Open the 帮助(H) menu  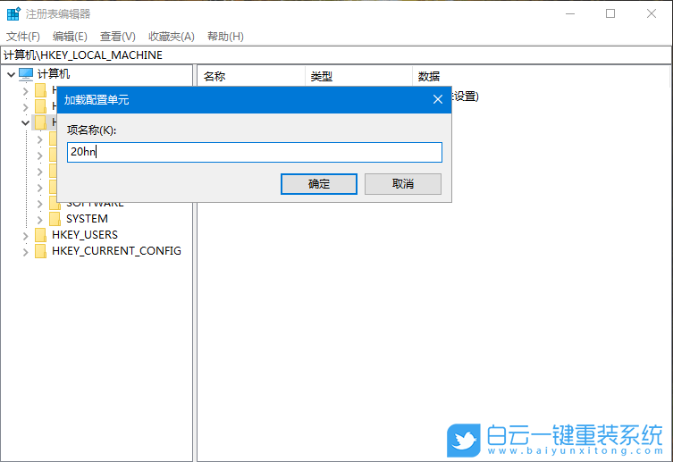point(225,37)
